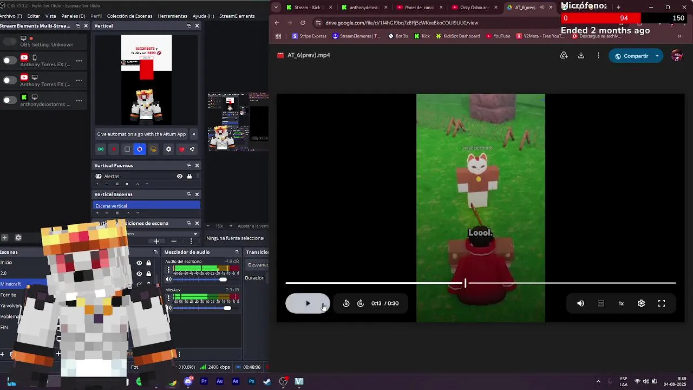The image size is (693, 390).
Task: Toggle Alertas source visibility eye
Action: [180, 176]
